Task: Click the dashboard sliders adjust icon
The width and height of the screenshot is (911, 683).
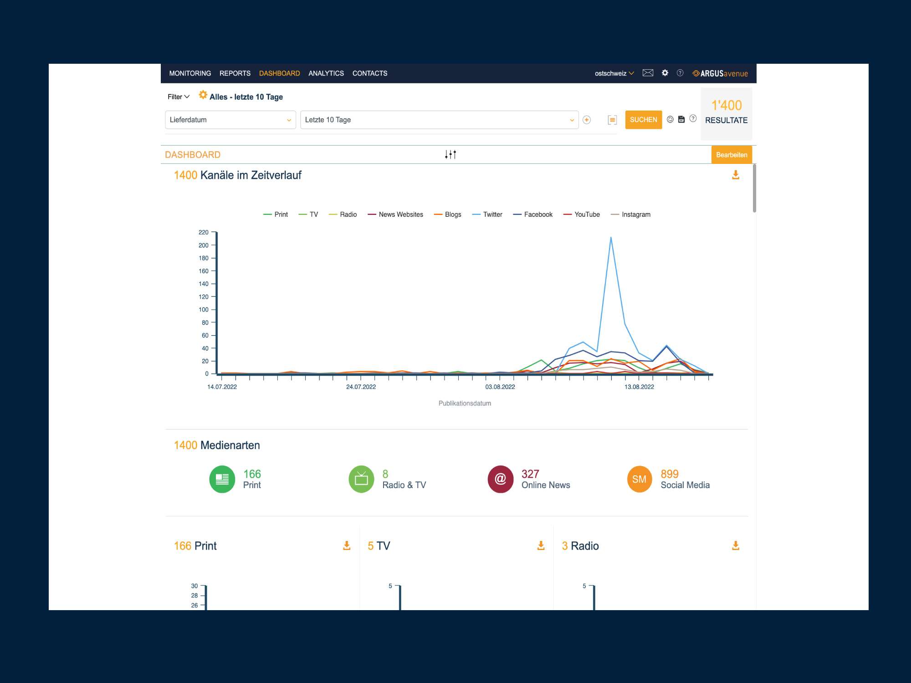Action: tap(450, 155)
